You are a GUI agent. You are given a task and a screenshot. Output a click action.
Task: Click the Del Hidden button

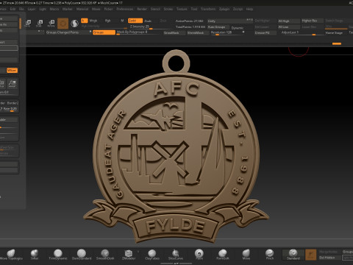click(330, 258)
